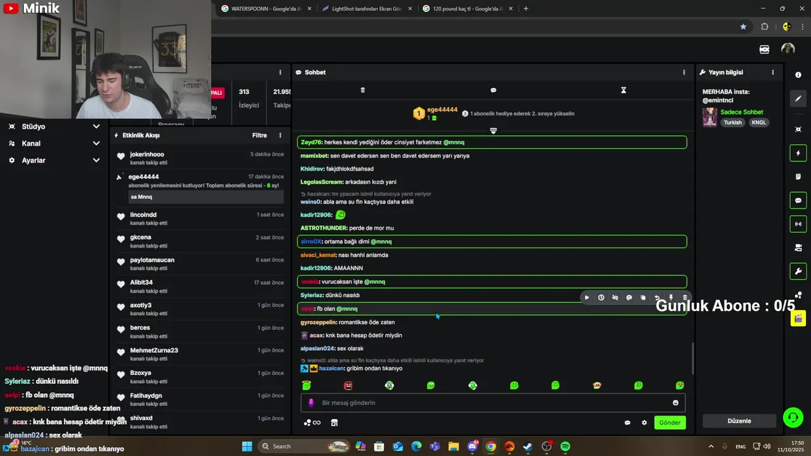This screenshot has width=811, height=456.
Task: Click bookmark star in address bar
Action: point(743,27)
